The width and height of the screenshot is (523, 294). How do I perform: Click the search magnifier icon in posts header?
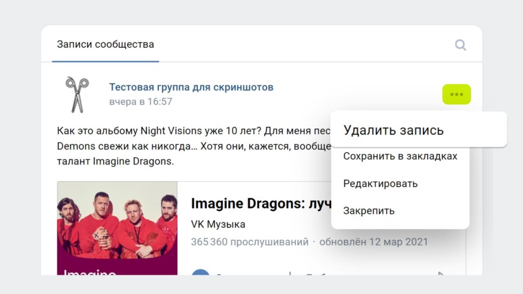click(461, 45)
